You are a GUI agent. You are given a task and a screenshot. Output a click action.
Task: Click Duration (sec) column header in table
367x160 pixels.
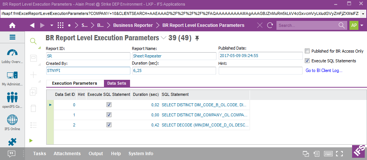point(146,94)
